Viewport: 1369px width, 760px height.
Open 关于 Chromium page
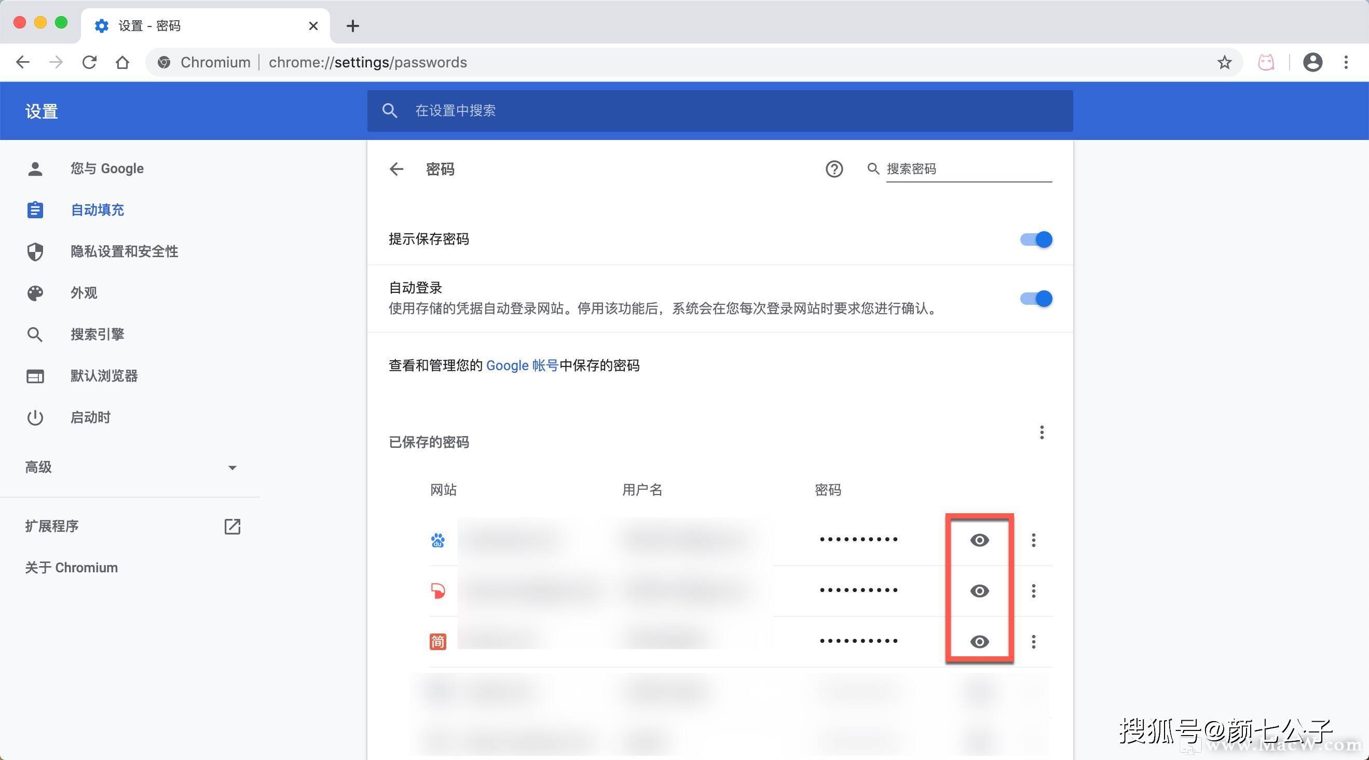[71, 568]
